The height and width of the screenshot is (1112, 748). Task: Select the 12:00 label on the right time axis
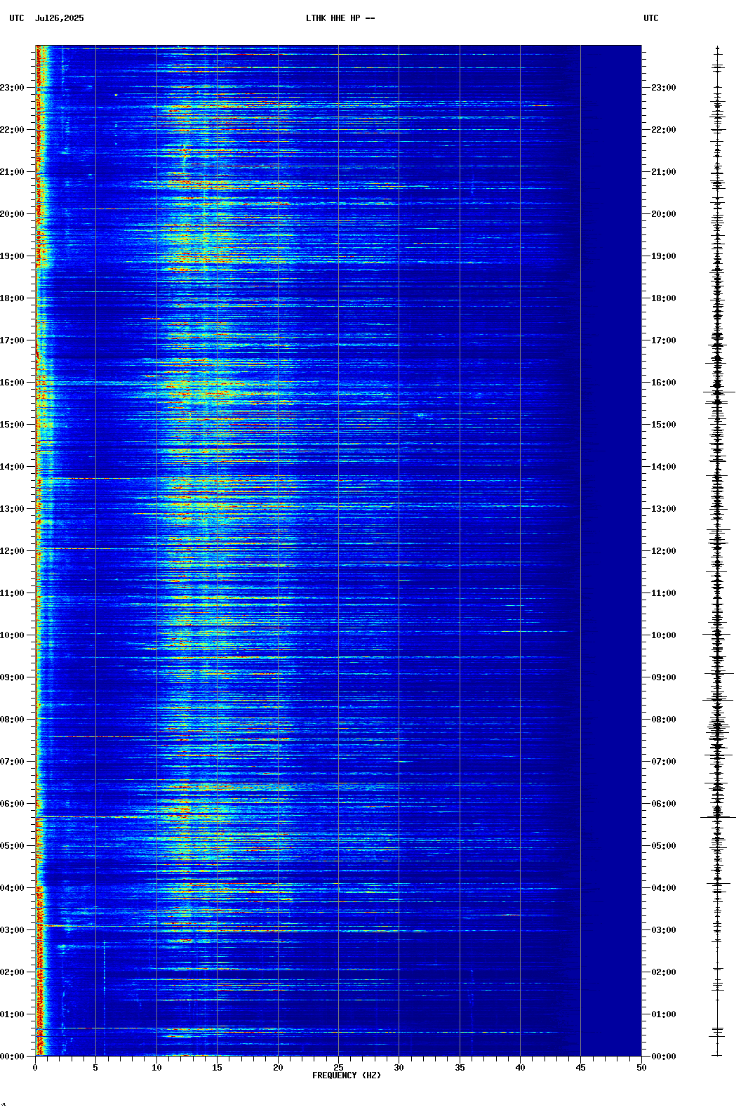point(664,551)
